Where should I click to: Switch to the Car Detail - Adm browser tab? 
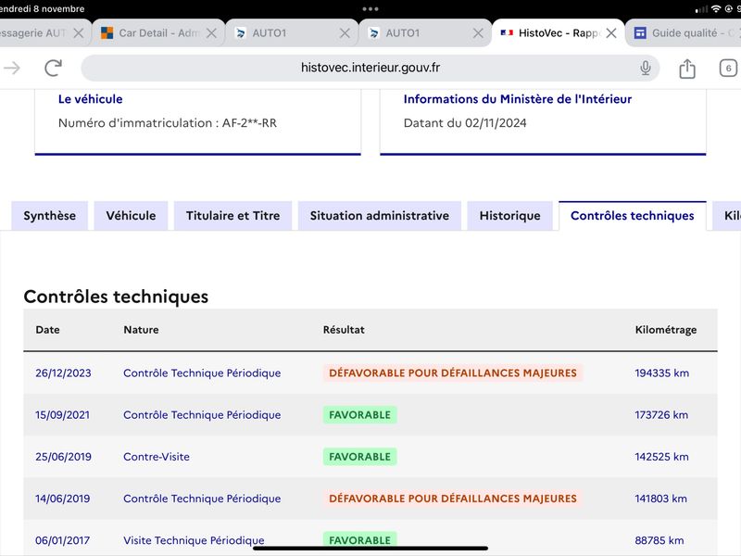tap(158, 33)
